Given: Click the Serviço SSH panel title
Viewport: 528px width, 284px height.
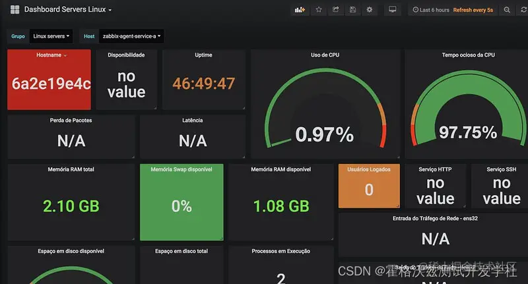Looking at the screenshot, I should tap(501, 169).
